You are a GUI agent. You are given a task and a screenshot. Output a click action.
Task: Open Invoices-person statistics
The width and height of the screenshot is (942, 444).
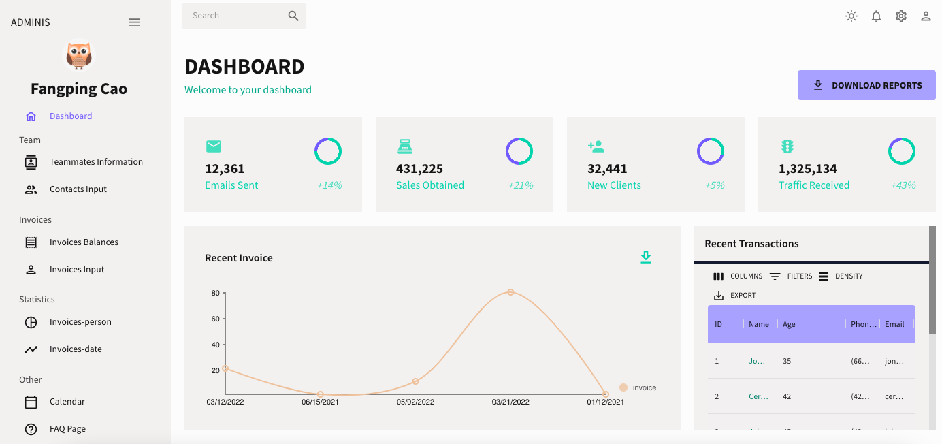(80, 322)
